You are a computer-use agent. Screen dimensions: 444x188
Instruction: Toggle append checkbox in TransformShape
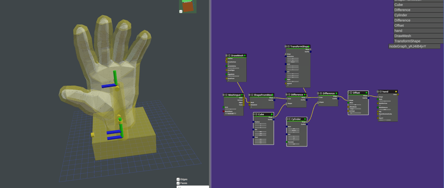pyautogui.click(x=288, y=86)
